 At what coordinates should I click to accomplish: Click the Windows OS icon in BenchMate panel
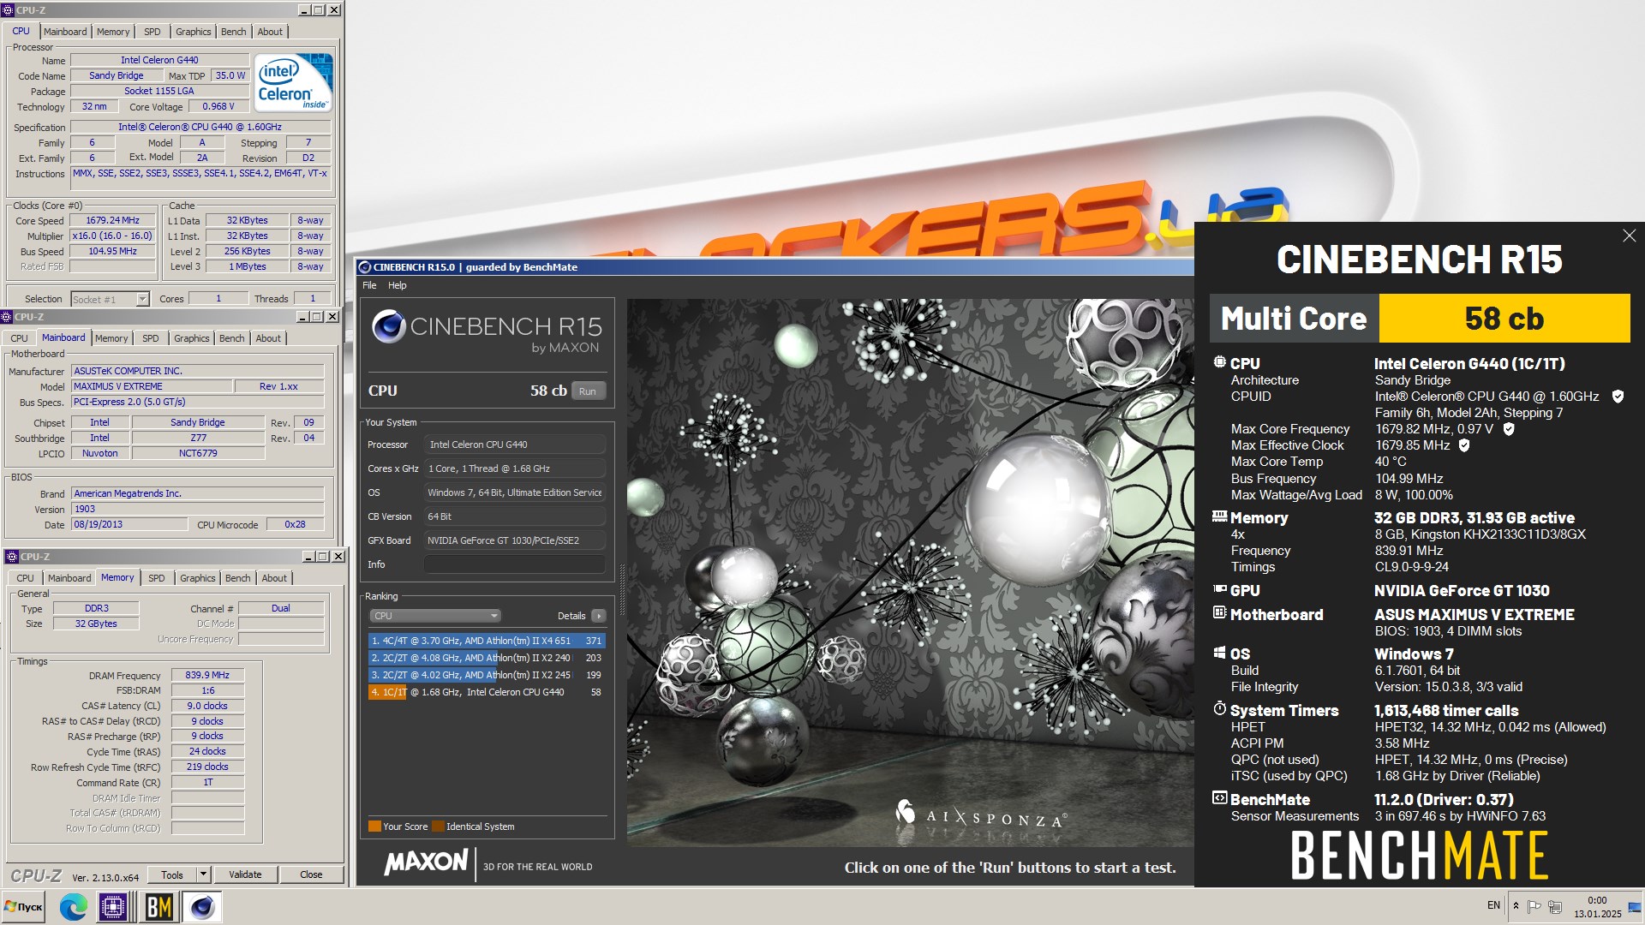(1220, 653)
